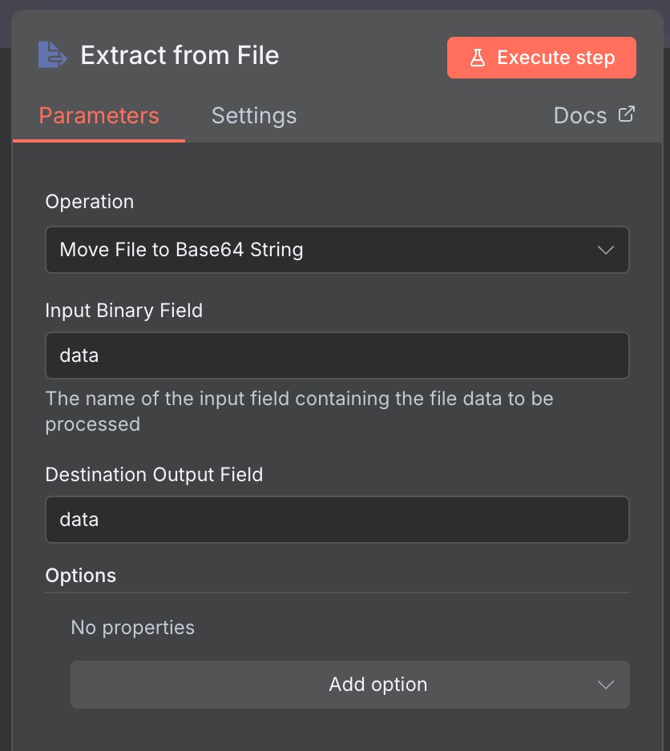
Task: Open the Docs link
Action: (580, 116)
